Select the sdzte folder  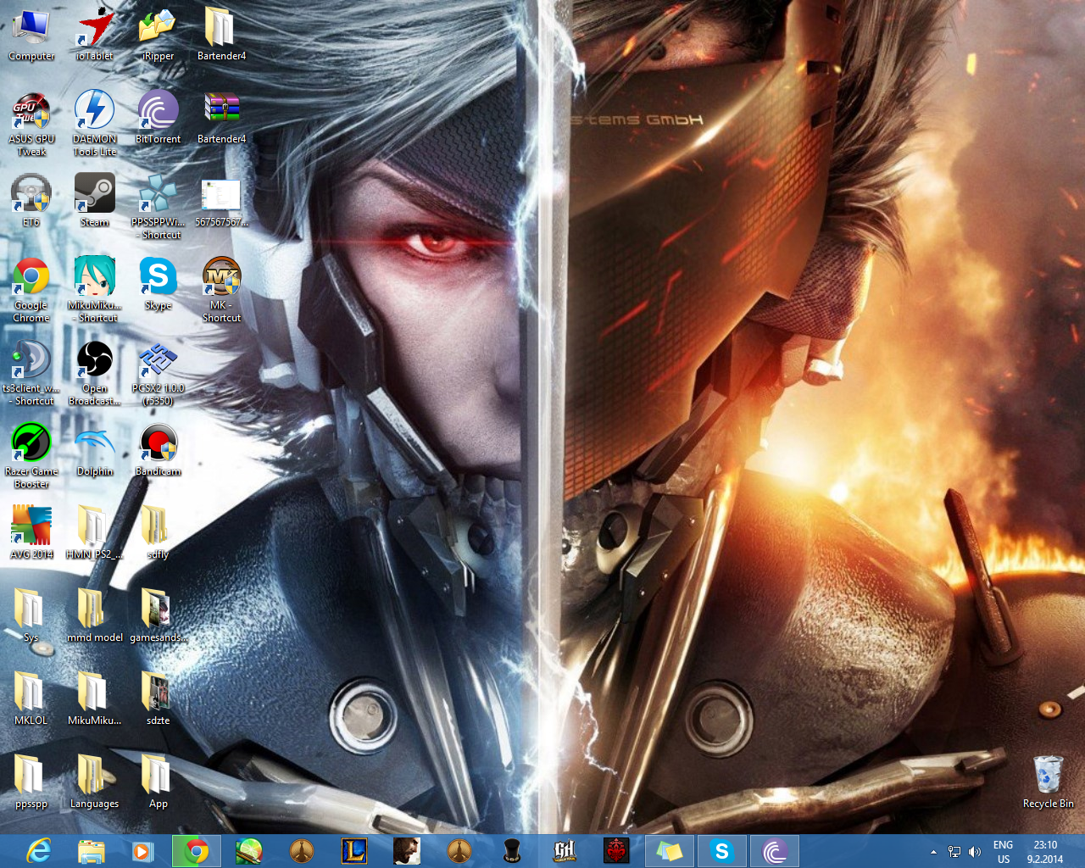pyautogui.click(x=158, y=698)
